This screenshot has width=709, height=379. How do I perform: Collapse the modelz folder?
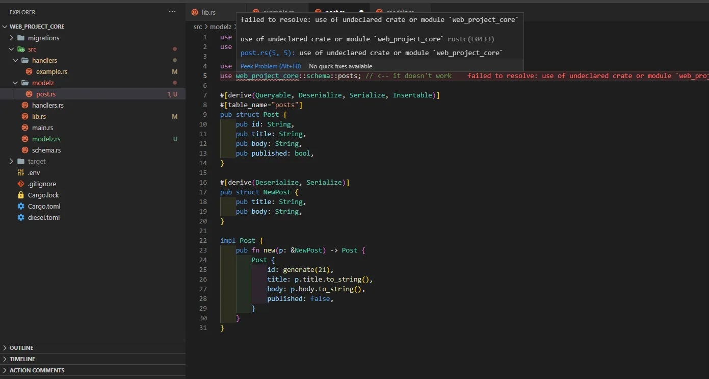[x=16, y=83]
